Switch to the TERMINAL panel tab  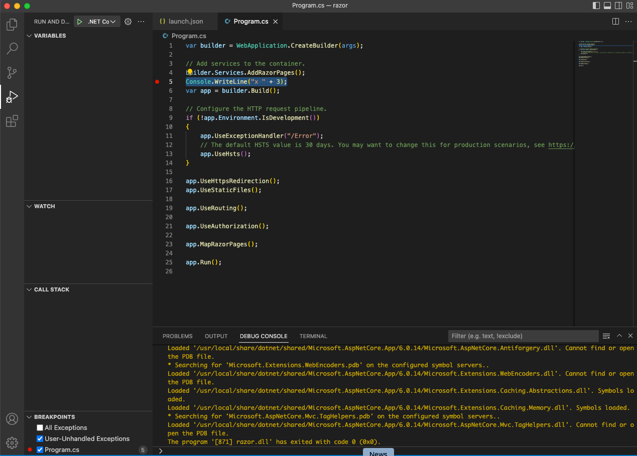click(x=313, y=336)
